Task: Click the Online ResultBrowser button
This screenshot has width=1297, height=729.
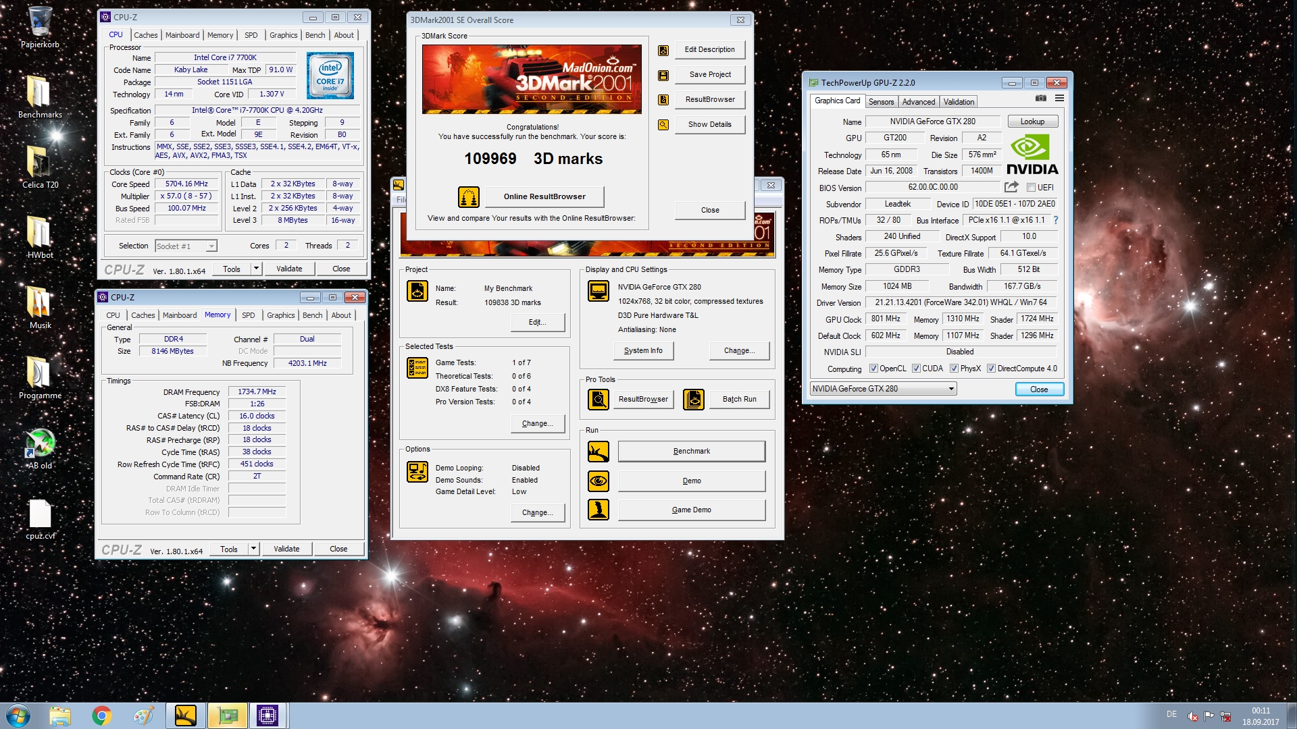Action: point(544,196)
